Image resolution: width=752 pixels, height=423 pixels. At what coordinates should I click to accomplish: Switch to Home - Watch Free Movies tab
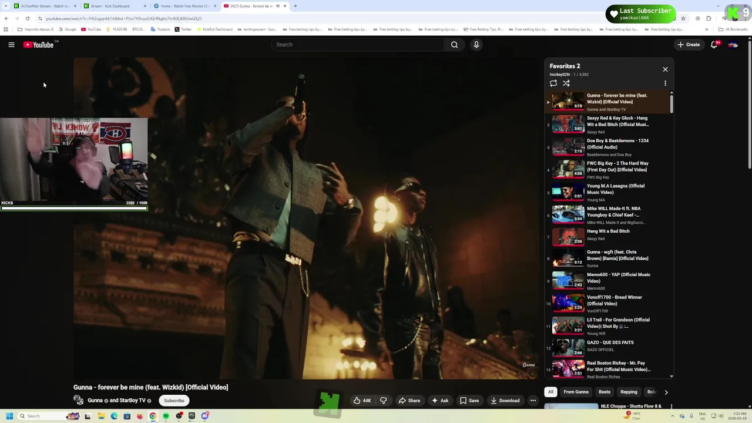(x=183, y=6)
